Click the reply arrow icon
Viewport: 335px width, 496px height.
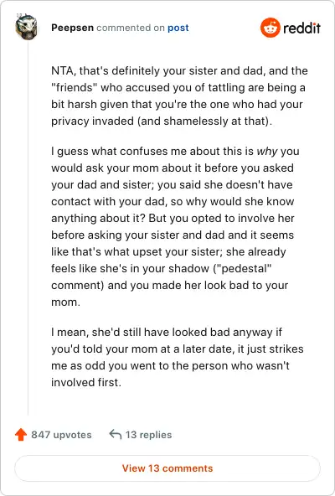(x=115, y=434)
